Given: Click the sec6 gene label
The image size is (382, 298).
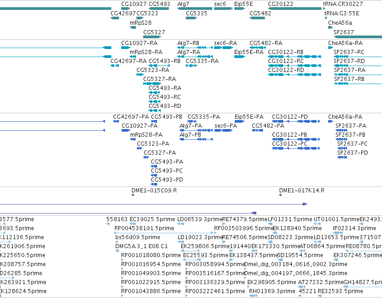Looking at the screenshot, I should (x=220, y=4).
